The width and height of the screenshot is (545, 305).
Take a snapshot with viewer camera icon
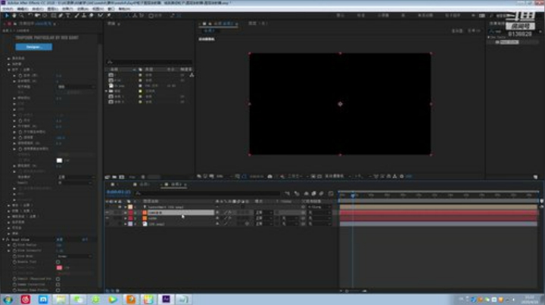coord(269,177)
